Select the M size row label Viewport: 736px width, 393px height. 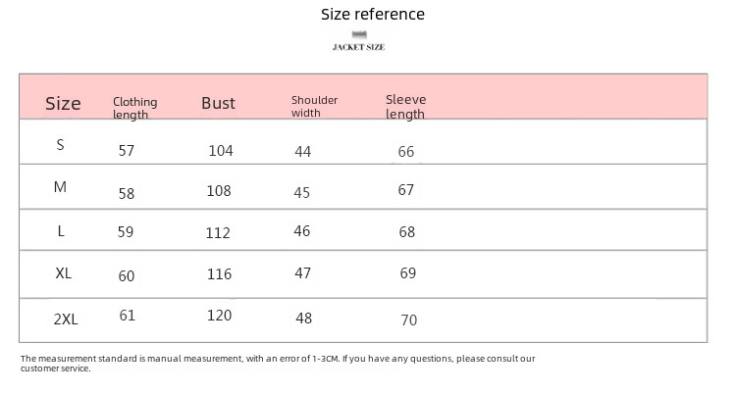click(60, 187)
